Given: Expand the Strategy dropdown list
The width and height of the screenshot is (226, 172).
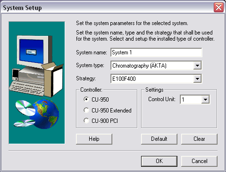Looking at the screenshot, I should pyautogui.click(x=197, y=78).
